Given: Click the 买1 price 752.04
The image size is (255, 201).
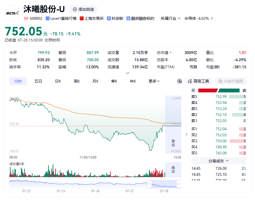Looking at the screenshot, I should click(221, 129).
